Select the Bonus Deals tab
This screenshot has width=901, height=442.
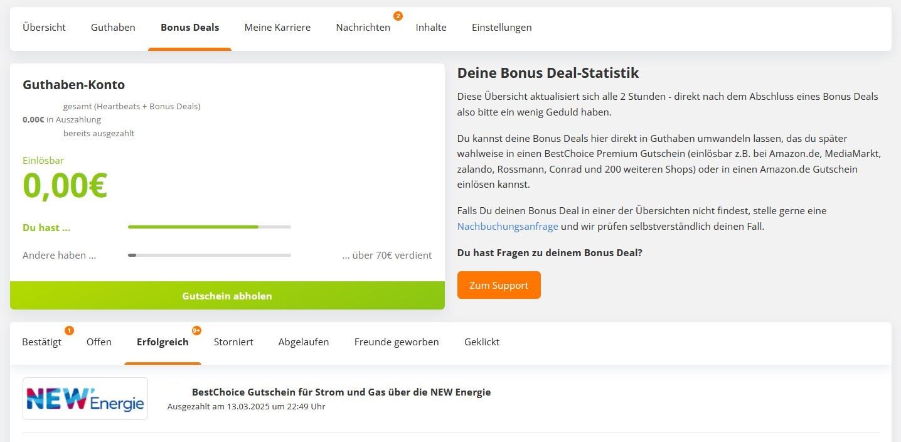click(x=190, y=28)
